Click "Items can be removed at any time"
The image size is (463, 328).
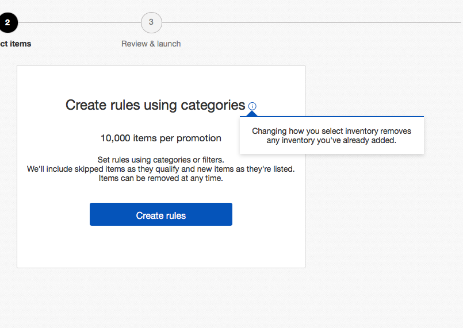[x=161, y=178]
